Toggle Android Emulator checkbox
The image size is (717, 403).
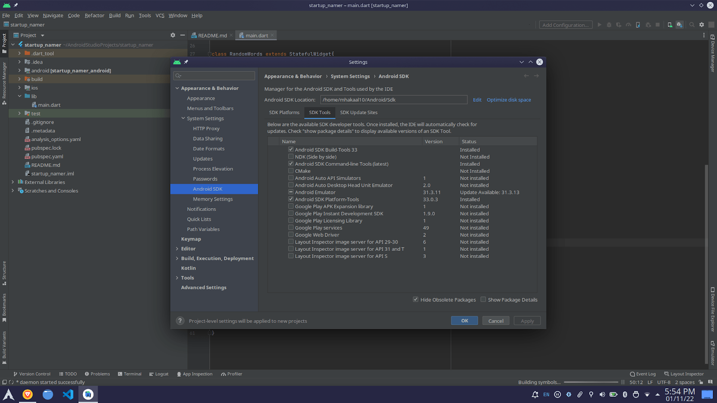coord(291,192)
